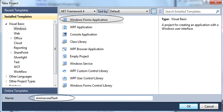223x112 pixels.
Task: Click the search magnifier icon
Action: (217, 11)
